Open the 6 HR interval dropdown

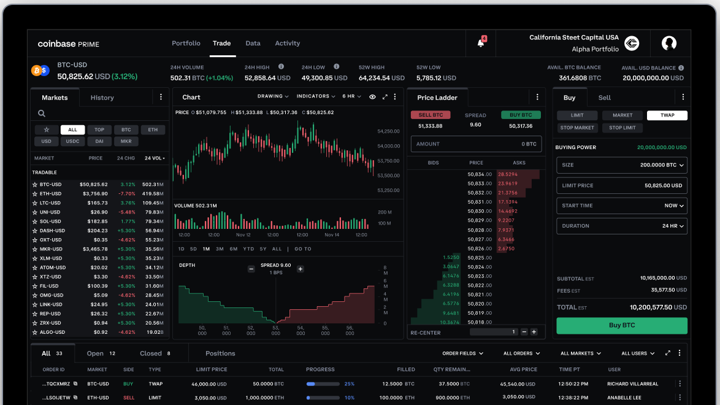[352, 96]
